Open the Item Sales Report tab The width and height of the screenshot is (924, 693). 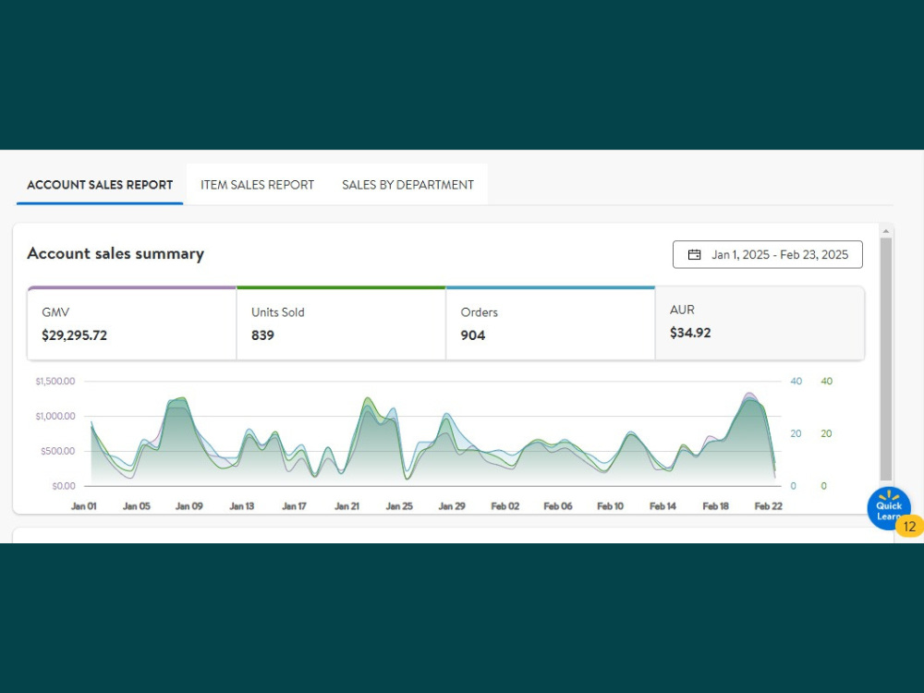[x=257, y=185]
